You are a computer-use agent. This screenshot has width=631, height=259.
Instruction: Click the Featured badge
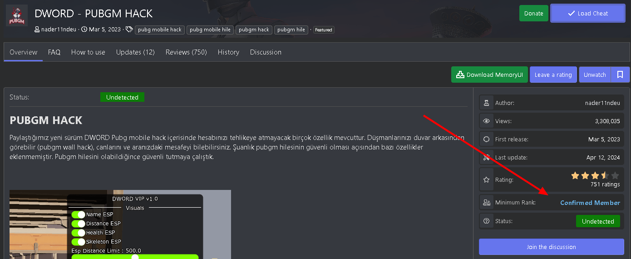click(324, 30)
